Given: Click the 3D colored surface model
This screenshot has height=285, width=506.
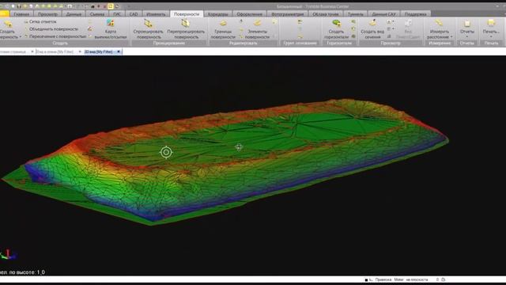Looking at the screenshot, I should coord(226,161).
